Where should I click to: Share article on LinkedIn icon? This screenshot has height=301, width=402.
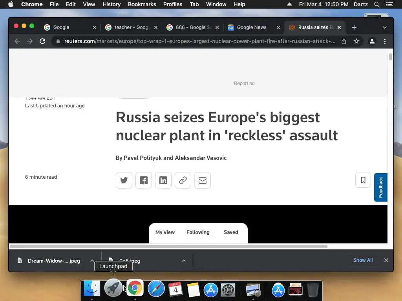(163, 180)
